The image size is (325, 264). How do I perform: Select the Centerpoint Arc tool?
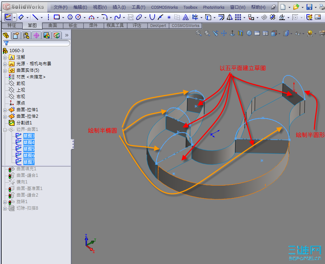(91, 17)
